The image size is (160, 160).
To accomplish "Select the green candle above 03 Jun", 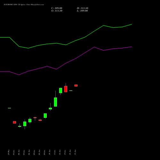I will pyautogui.click(x=25, y=124).
